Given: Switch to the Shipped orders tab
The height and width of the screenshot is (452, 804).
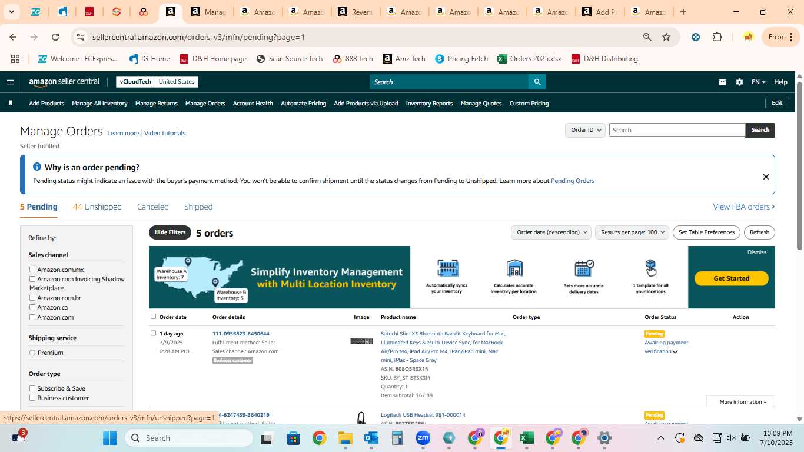Looking at the screenshot, I should click(198, 207).
